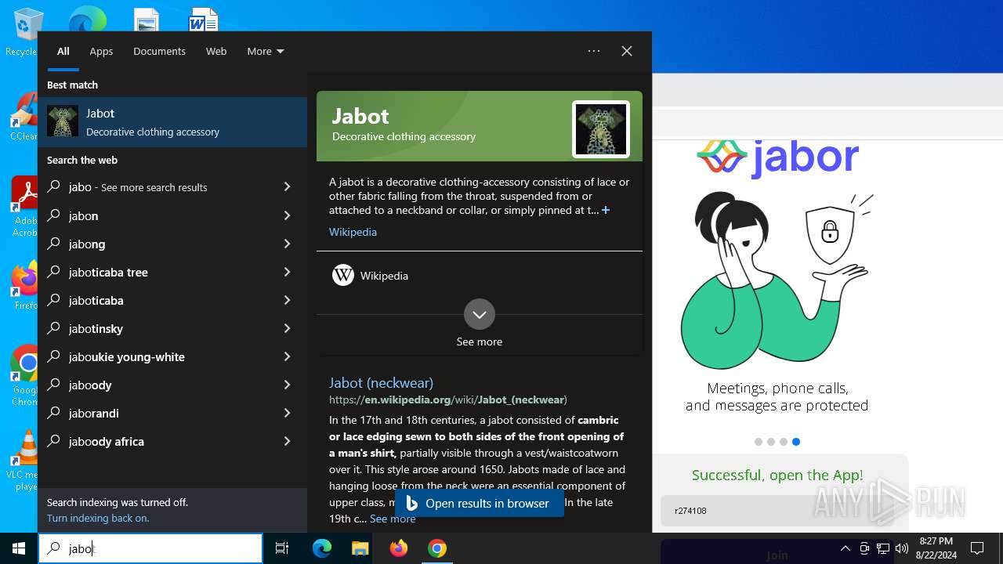Expand the 'jaboticaba tree' suggestion arrow

[x=287, y=272]
